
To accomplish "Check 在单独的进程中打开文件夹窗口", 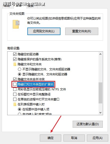I will click(x=15, y=99).
